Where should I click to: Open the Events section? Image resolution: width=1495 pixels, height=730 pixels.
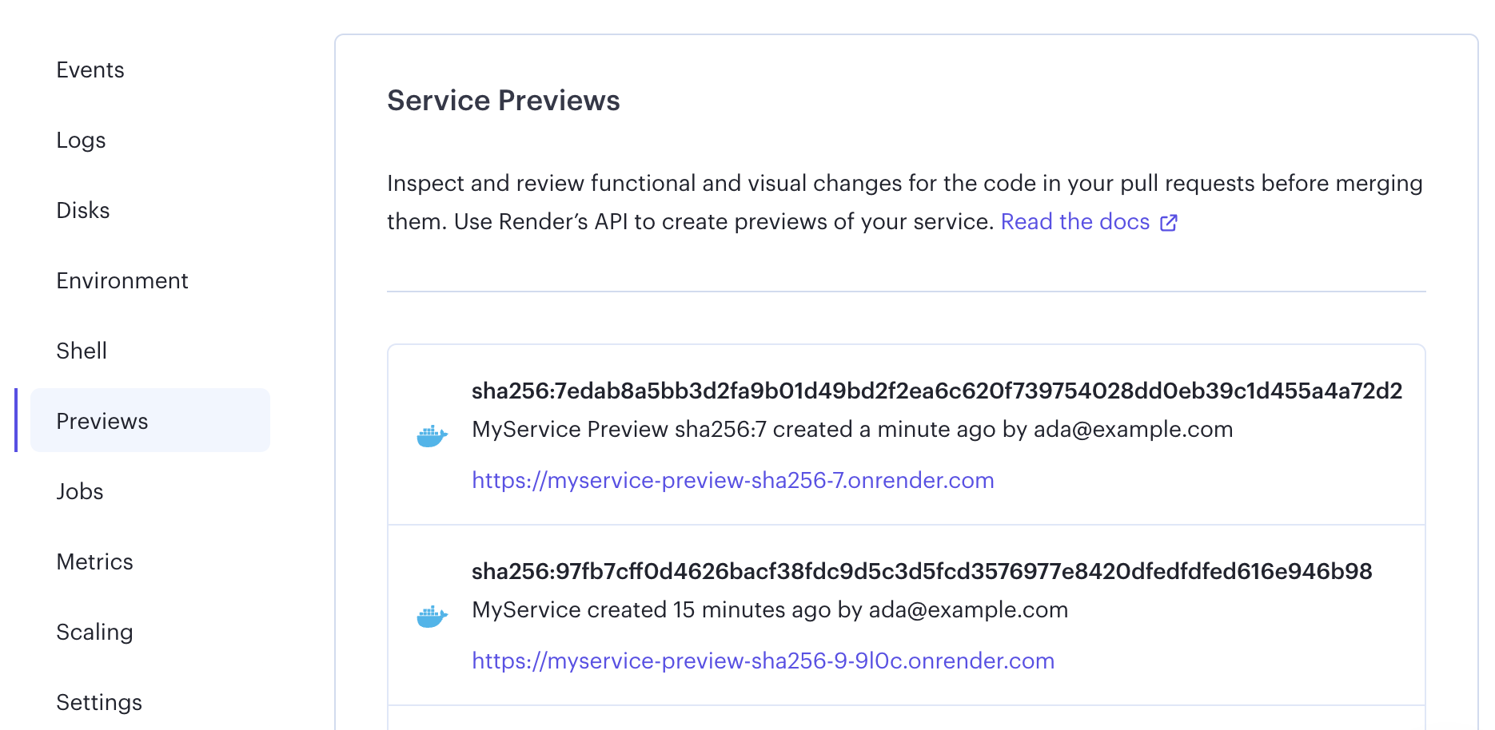[90, 70]
